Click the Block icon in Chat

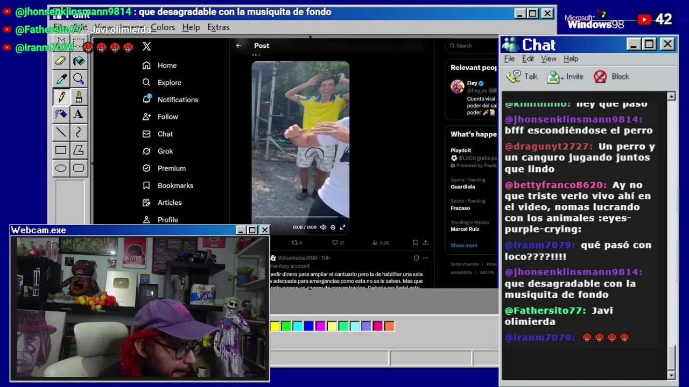600,77
